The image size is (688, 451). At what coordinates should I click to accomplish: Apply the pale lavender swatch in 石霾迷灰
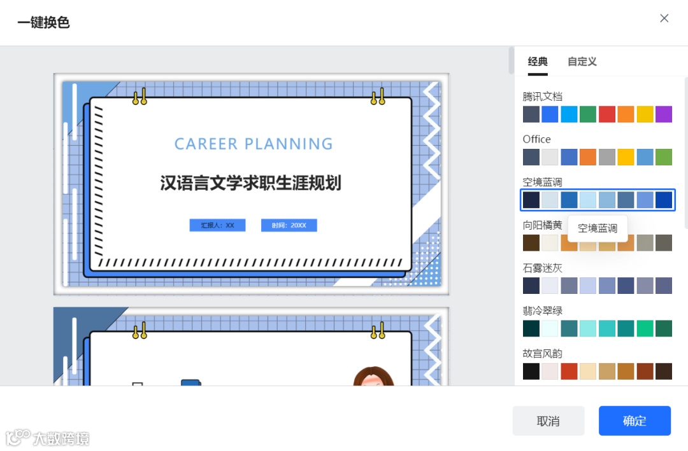tap(550, 286)
